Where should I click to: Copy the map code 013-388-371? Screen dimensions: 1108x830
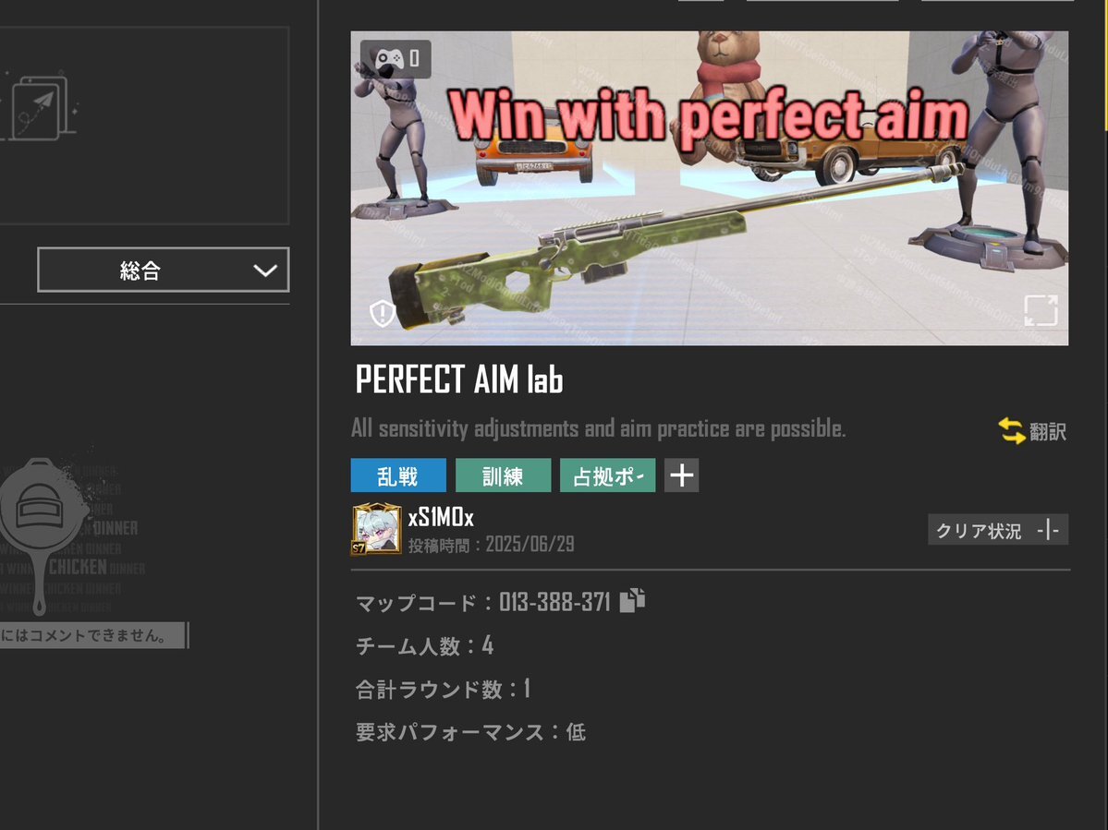point(632,600)
